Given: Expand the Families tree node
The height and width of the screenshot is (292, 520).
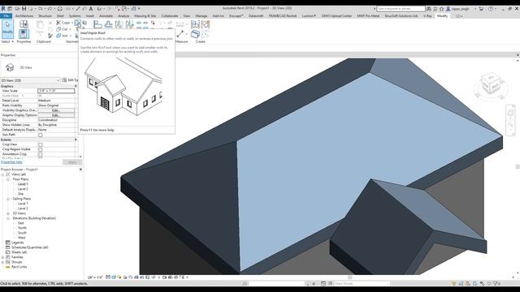Looking at the screenshot, I should [x=2, y=257].
